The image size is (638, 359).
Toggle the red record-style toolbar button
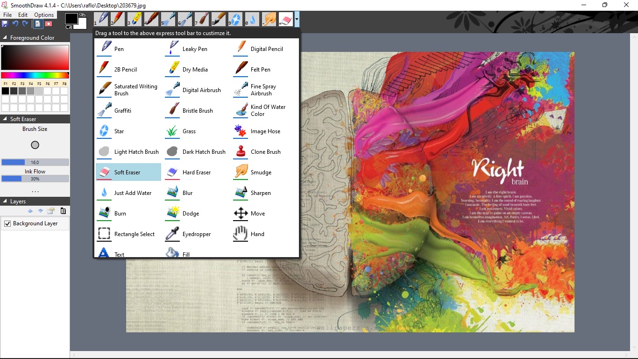coord(48,23)
